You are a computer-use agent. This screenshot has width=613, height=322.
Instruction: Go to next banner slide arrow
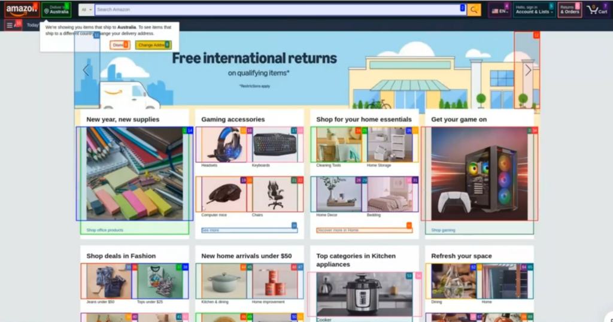click(x=527, y=70)
